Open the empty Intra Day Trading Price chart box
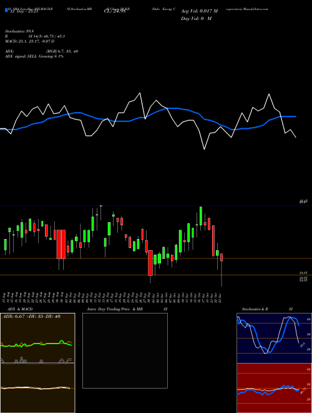 [125, 350]
